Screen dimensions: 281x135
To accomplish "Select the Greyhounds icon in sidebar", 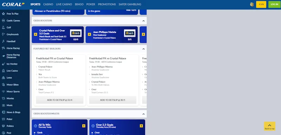I will click(3, 34).
